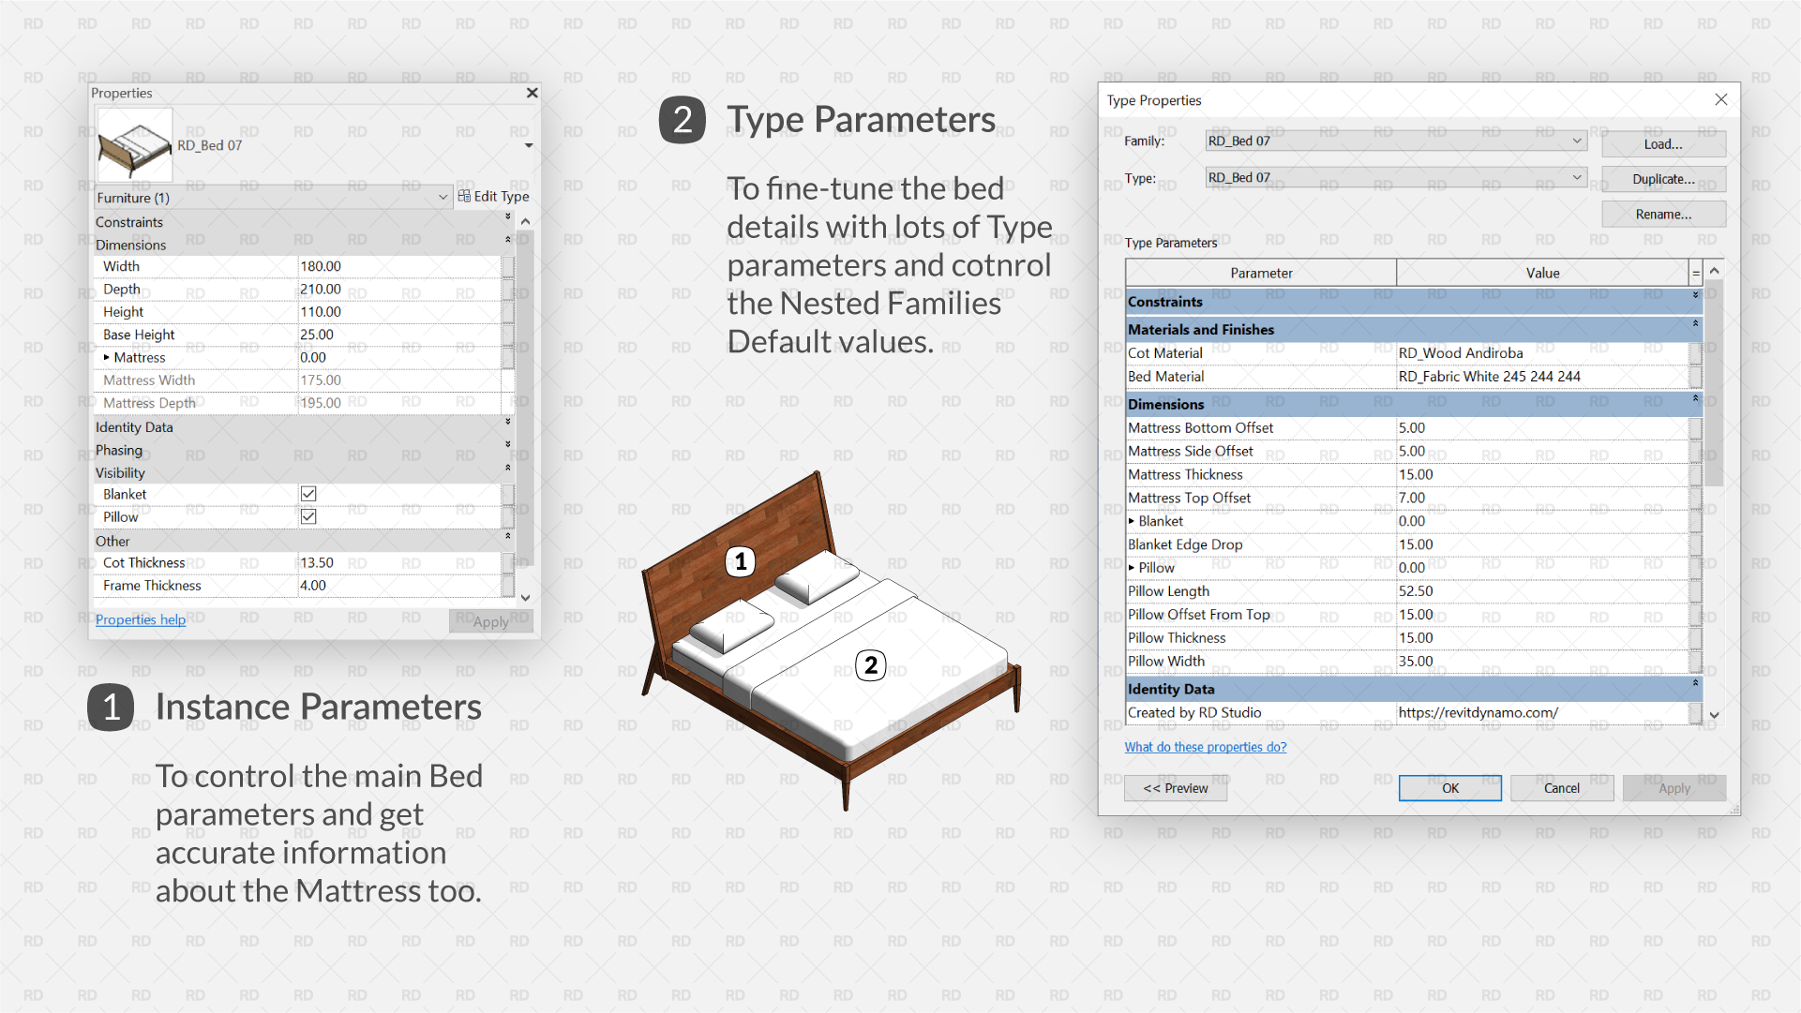Image resolution: width=1801 pixels, height=1013 pixels.
Task: Enable the Blanket parameter disclosure triangle
Action: (1133, 519)
